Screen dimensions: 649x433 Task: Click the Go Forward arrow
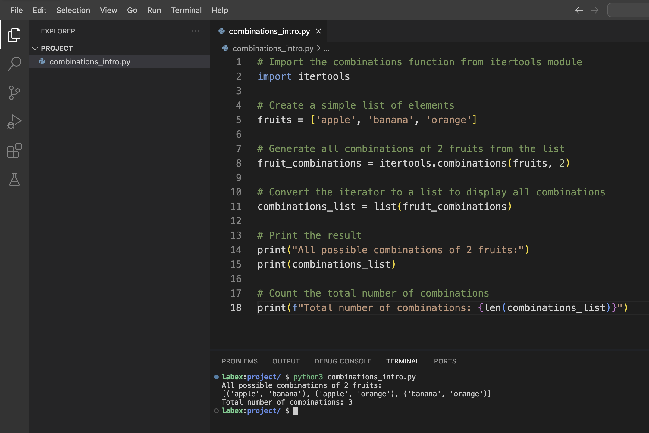click(x=595, y=10)
